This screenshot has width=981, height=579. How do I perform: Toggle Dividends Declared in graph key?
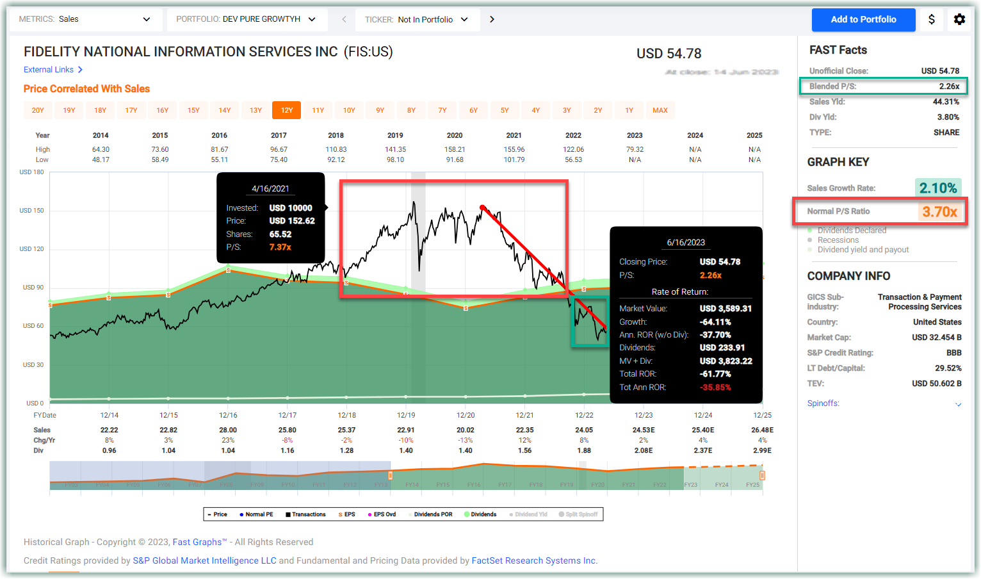pyautogui.click(x=847, y=231)
